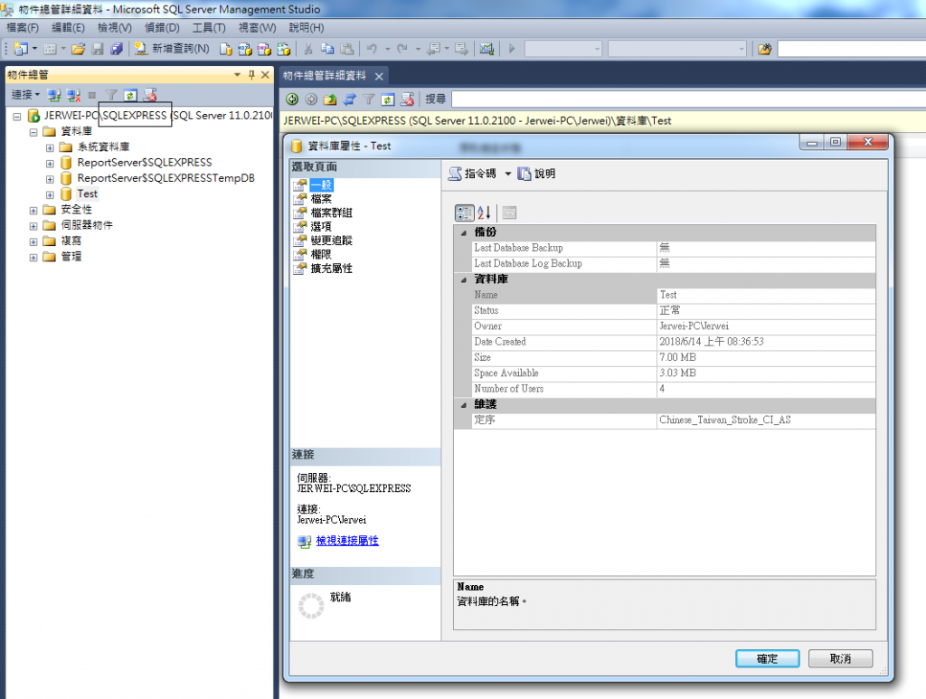This screenshot has height=699, width=926.
Task: Select the 物件總管詳細資料 tab
Action: coord(325,76)
